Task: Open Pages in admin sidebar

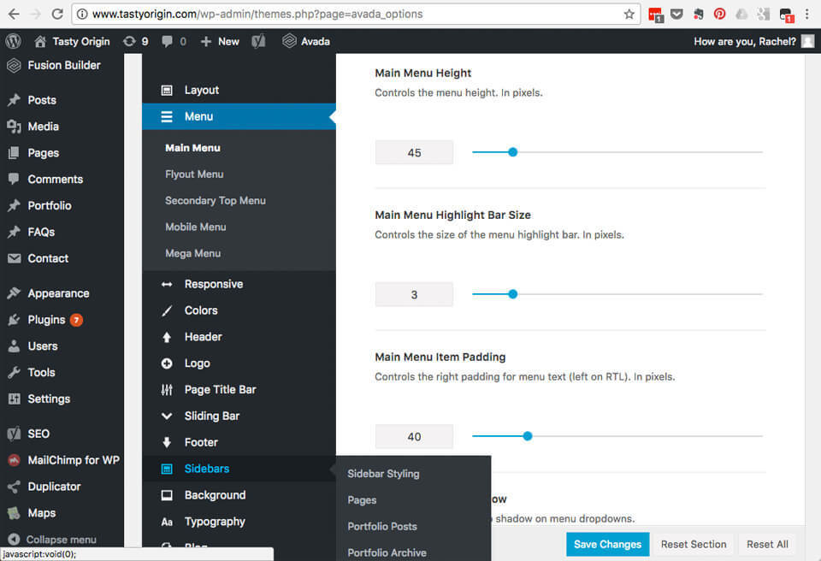Action: pyautogui.click(x=62, y=153)
